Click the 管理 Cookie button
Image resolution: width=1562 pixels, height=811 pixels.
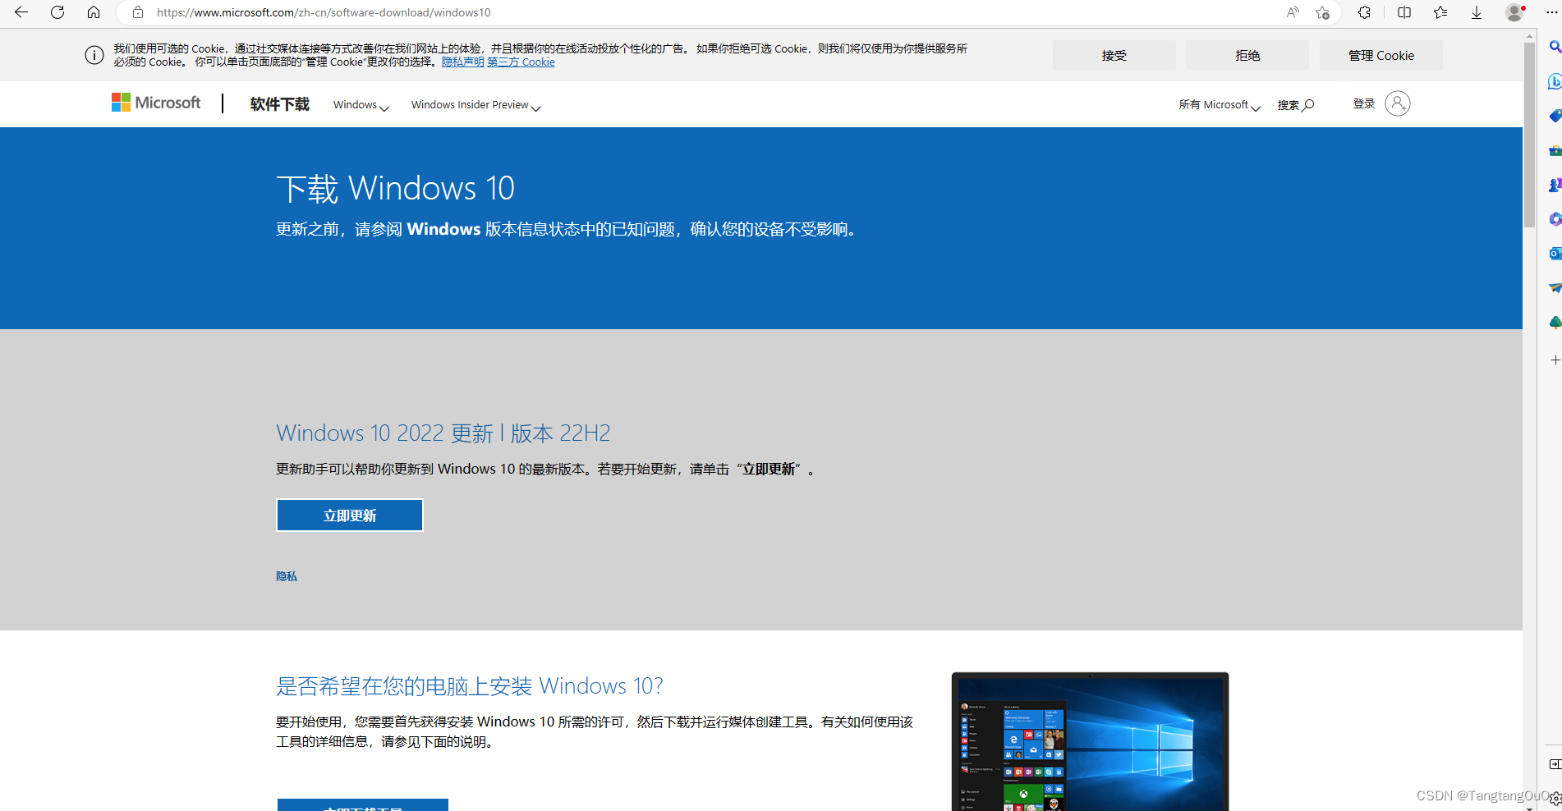[1381, 55]
